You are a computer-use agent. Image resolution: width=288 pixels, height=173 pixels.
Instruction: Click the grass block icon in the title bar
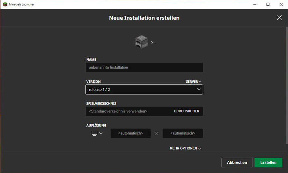[5, 4]
